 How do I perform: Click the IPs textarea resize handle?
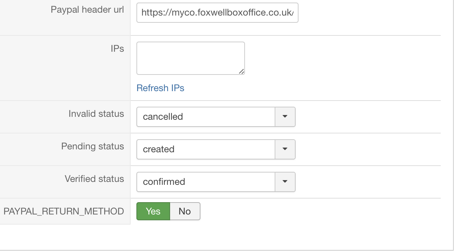[x=241, y=72]
